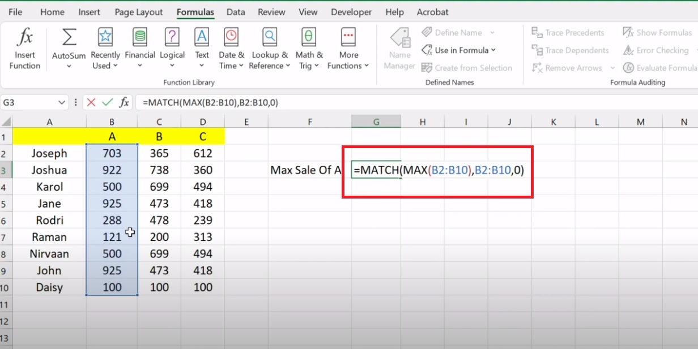The image size is (698, 349).
Task: Open the Name Manager
Action: tap(399, 48)
